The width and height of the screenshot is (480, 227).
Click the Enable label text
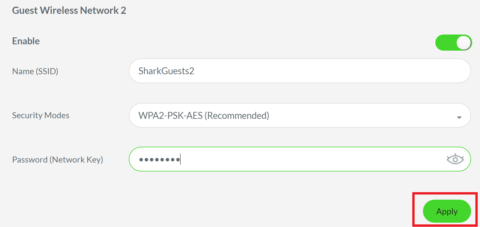[x=26, y=41]
